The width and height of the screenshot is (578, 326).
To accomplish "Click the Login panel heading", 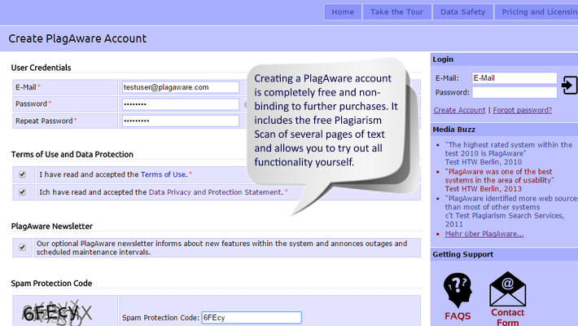I will point(443,59).
